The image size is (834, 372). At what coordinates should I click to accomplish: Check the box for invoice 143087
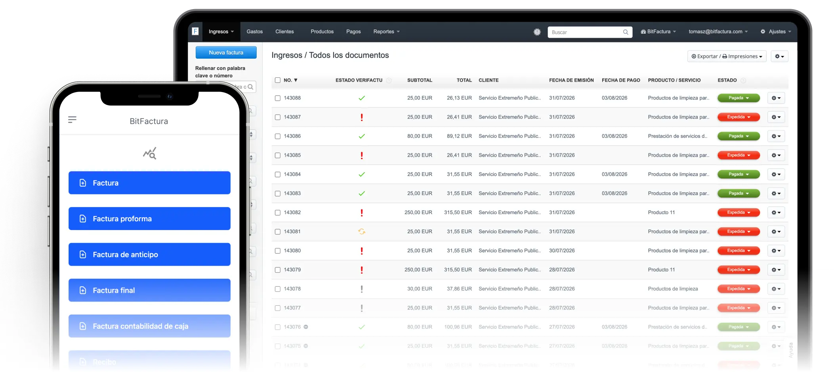(x=278, y=117)
